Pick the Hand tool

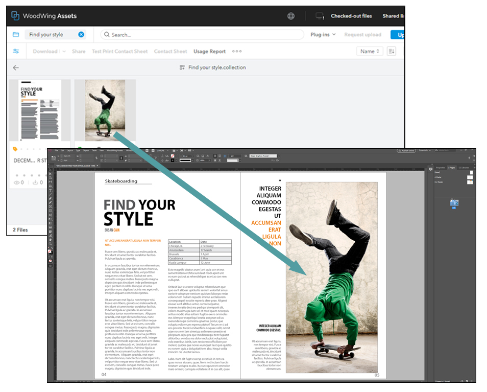[50, 239]
